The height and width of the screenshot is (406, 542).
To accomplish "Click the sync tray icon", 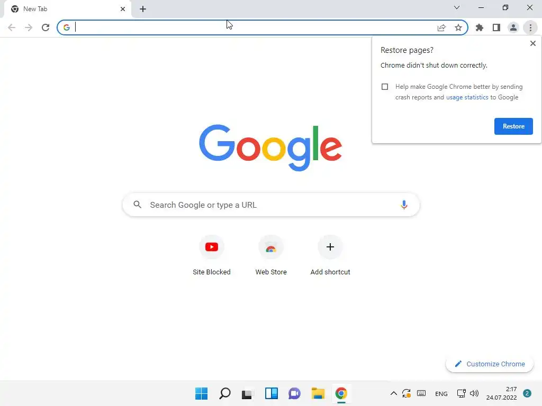I will [406, 393].
